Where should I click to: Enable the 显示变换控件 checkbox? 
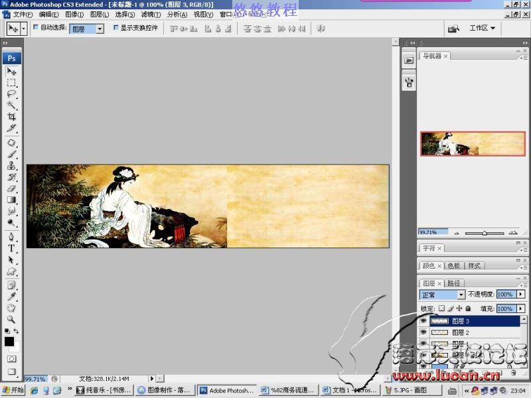[115, 27]
